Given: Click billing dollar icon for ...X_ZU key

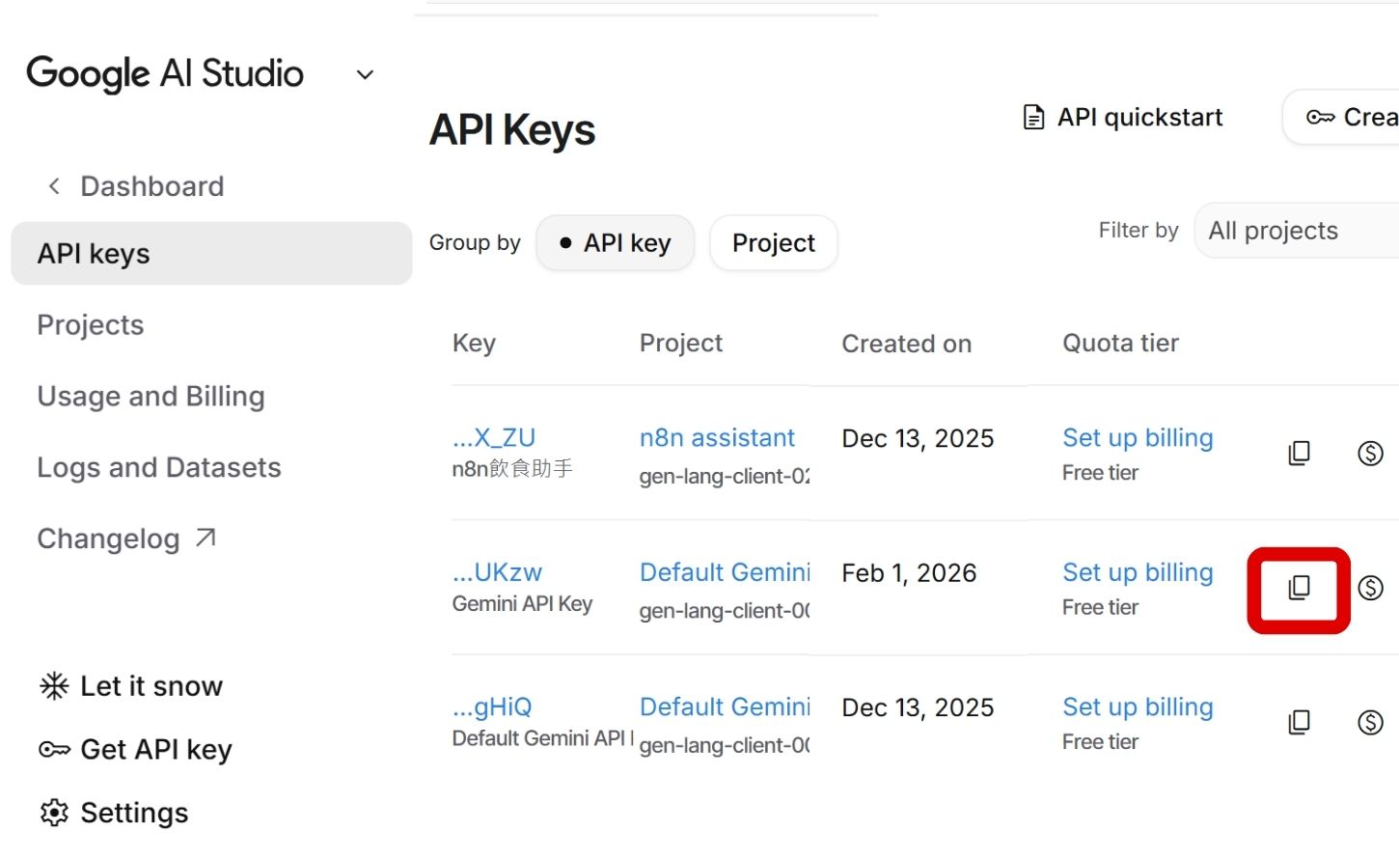Looking at the screenshot, I should [1370, 453].
